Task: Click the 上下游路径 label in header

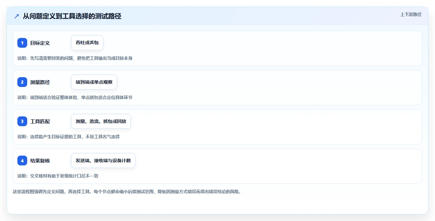Action: coord(411,14)
